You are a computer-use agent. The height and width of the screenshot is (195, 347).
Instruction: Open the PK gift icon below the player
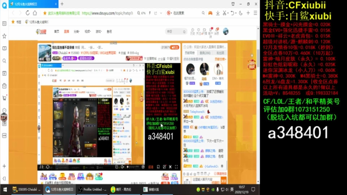tap(80, 176)
